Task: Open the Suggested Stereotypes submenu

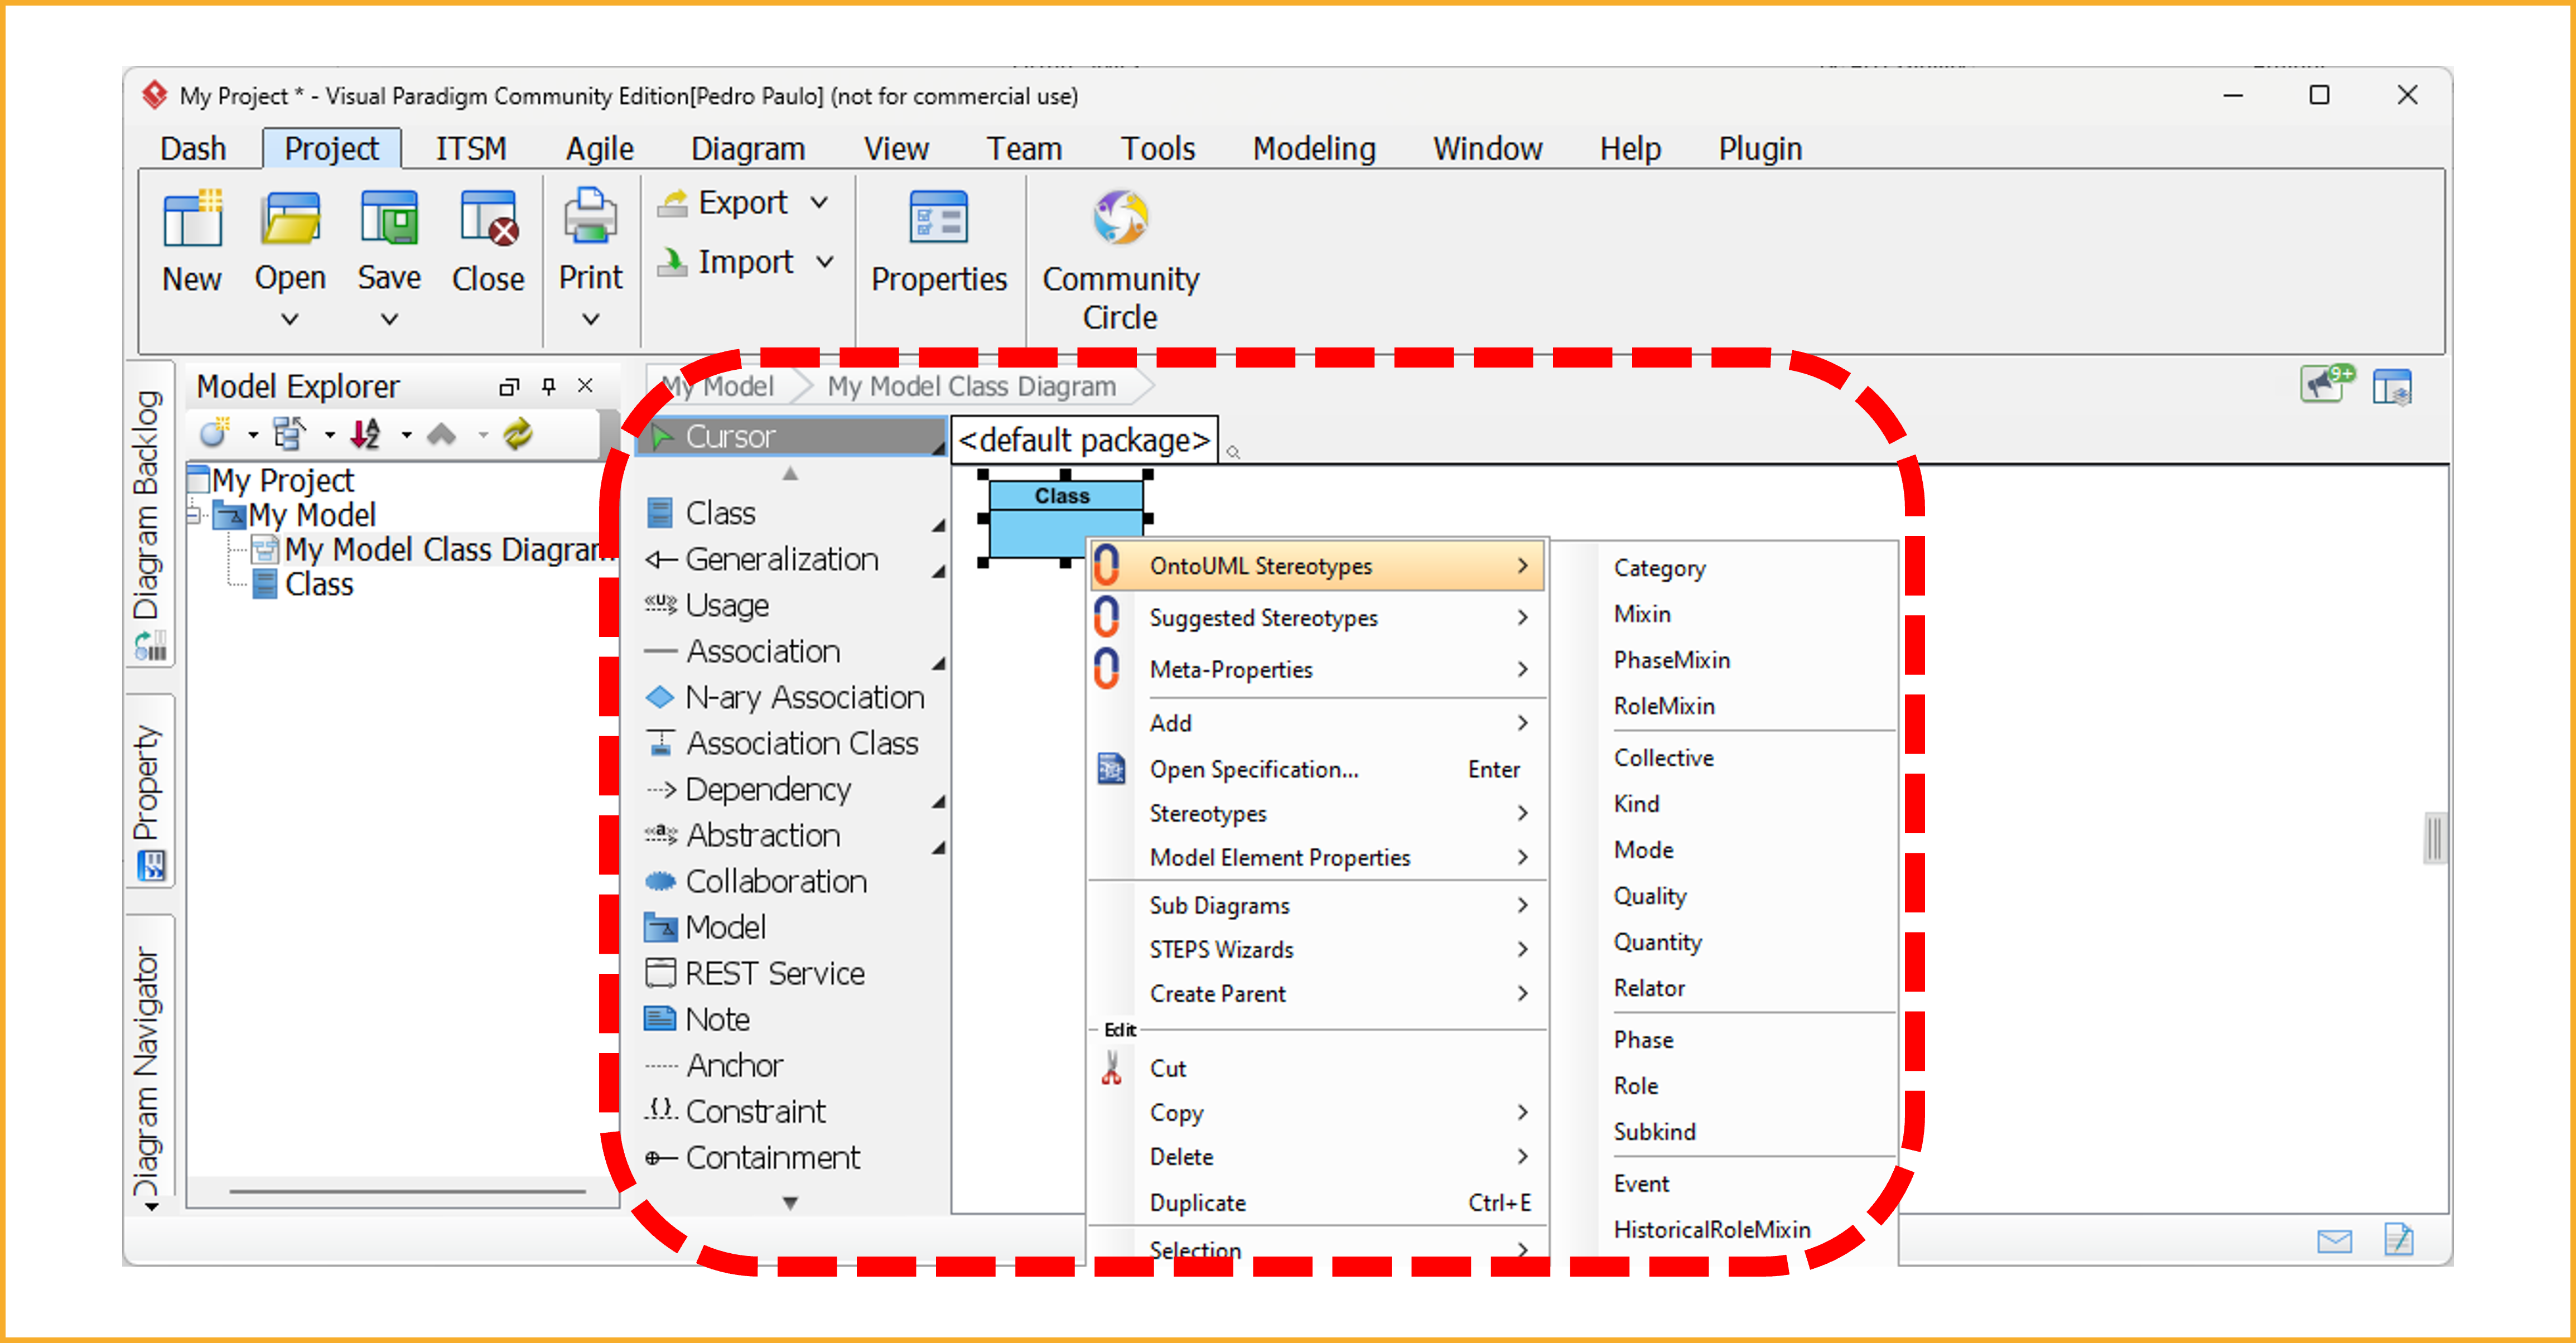Action: point(1316,618)
